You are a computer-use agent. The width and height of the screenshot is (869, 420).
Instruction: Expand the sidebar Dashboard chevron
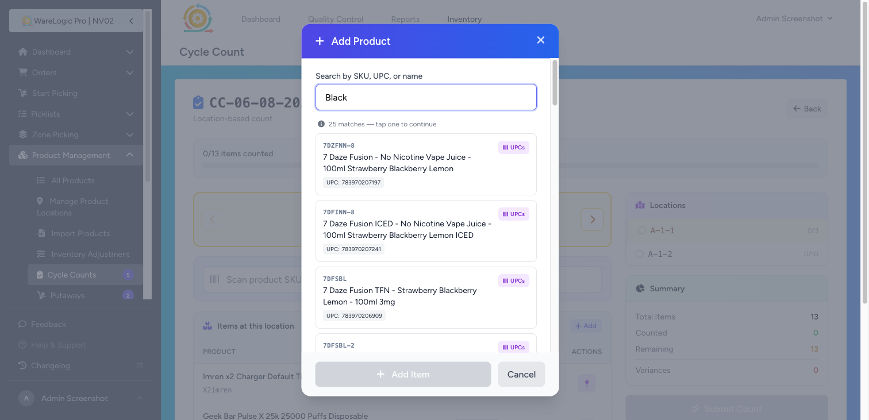point(130,52)
